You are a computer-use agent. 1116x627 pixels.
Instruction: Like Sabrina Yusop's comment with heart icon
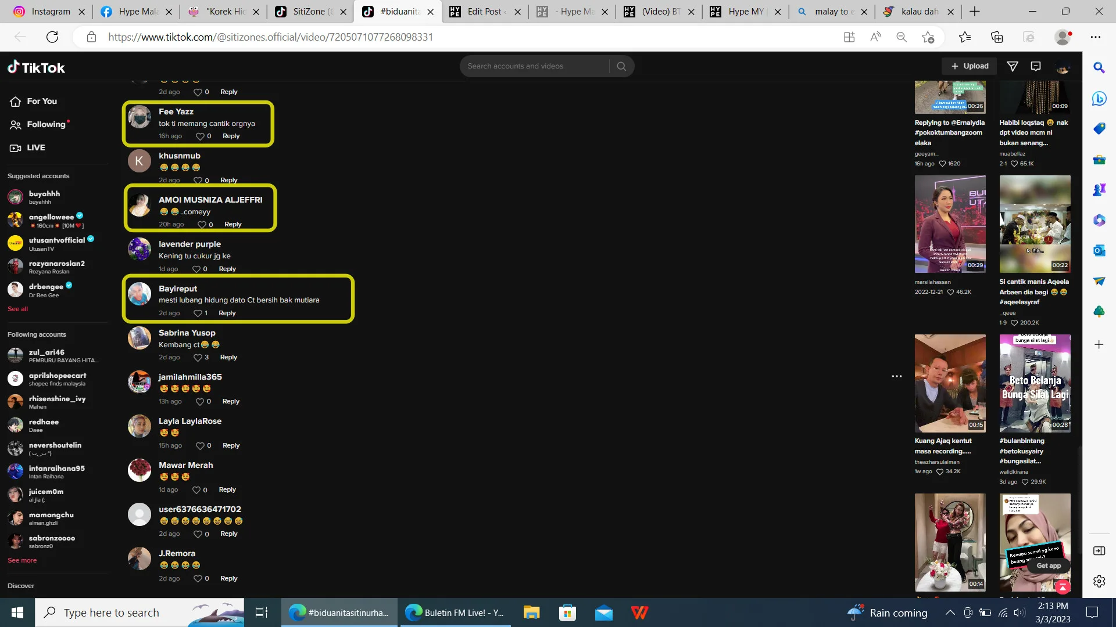198,358
